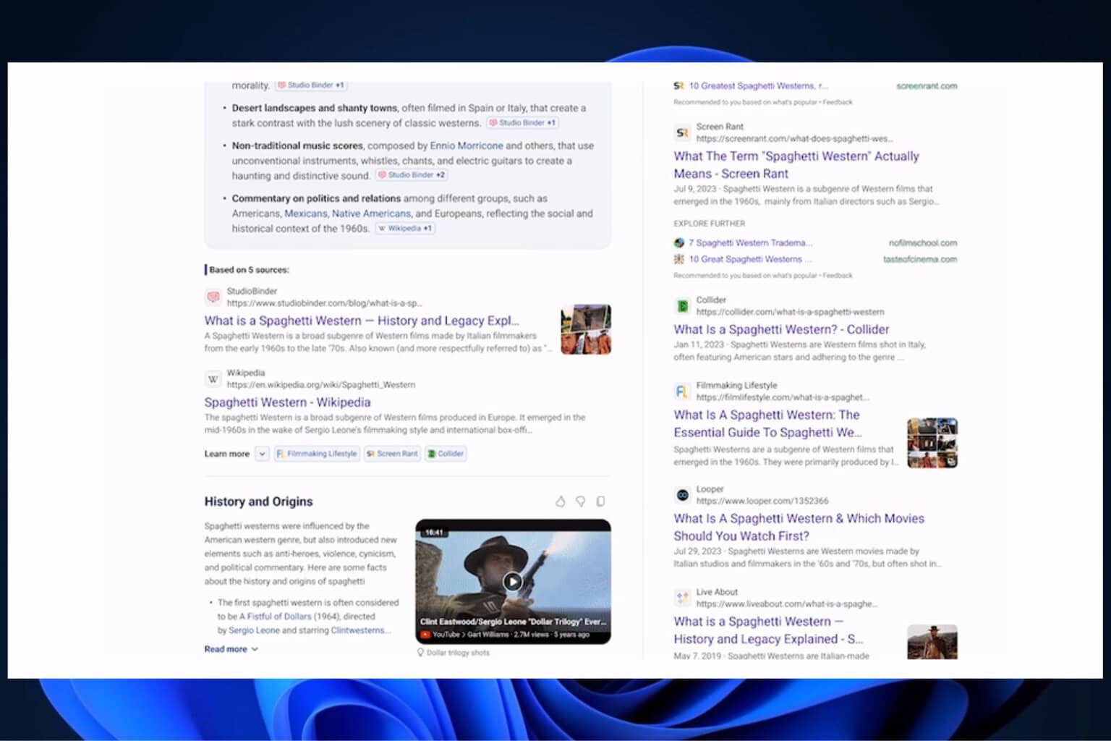Viewport: 1111px width, 741px height.
Task: Click the Looper favicon
Action: (x=682, y=495)
